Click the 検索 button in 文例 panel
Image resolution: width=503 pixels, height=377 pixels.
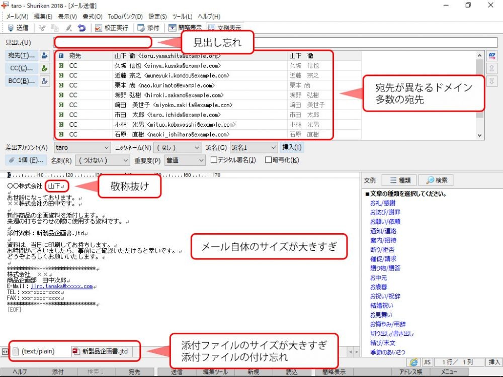tap(436, 180)
